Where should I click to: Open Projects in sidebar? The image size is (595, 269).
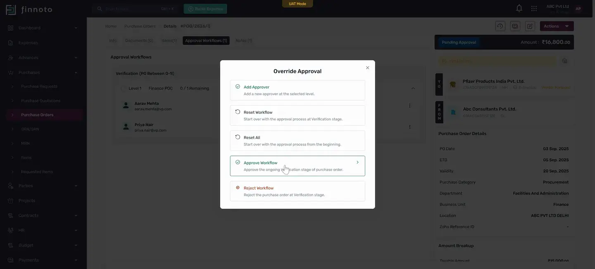click(43, 201)
